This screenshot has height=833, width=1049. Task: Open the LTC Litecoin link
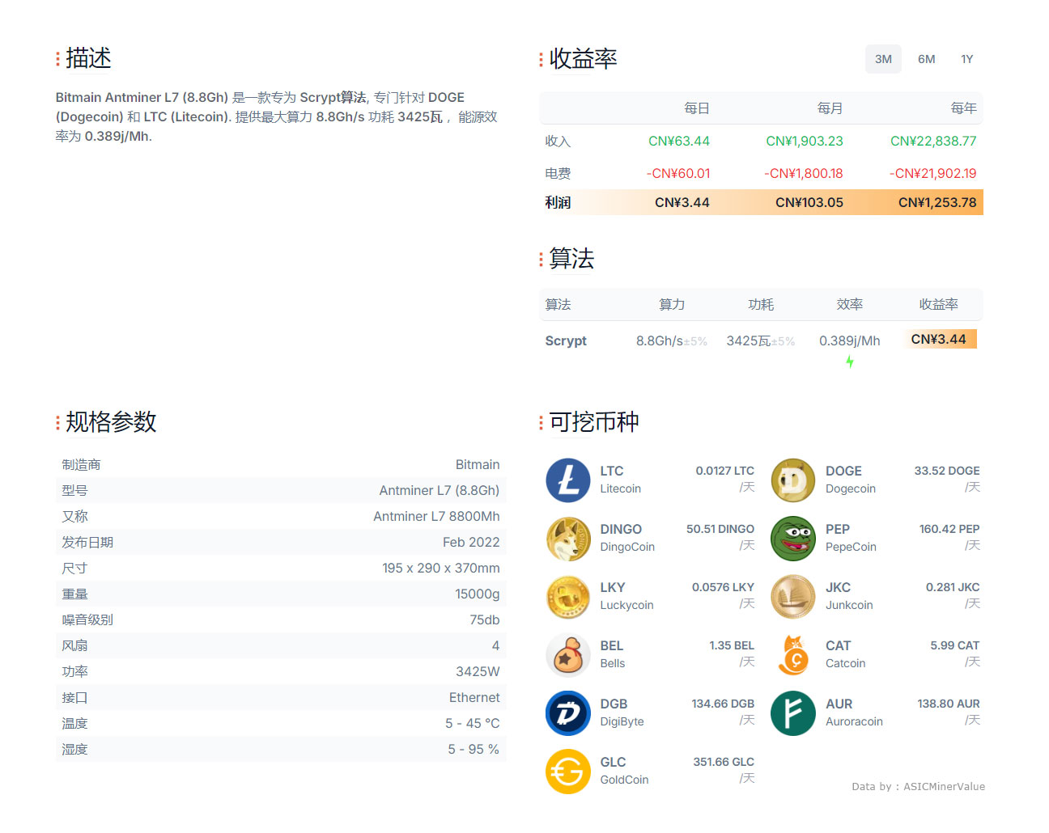[x=621, y=480]
